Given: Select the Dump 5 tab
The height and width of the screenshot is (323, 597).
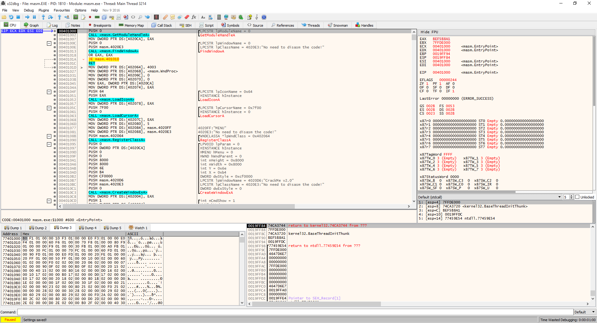Looking at the screenshot, I should (113, 228).
